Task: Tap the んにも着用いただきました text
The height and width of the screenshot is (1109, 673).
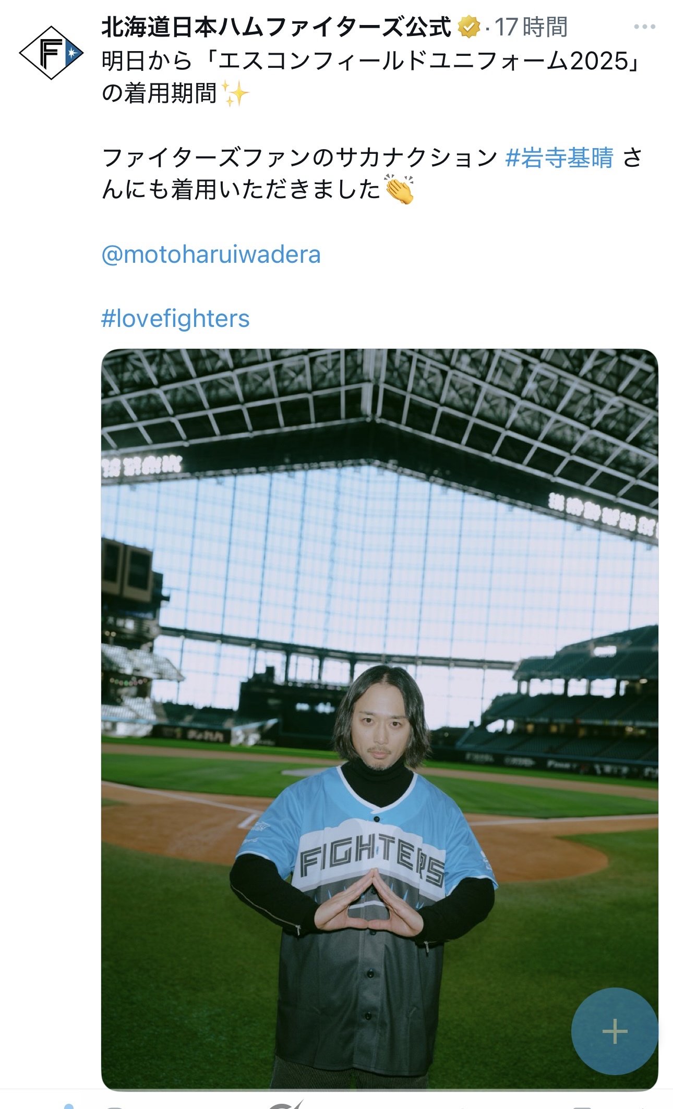Action: 241,189
